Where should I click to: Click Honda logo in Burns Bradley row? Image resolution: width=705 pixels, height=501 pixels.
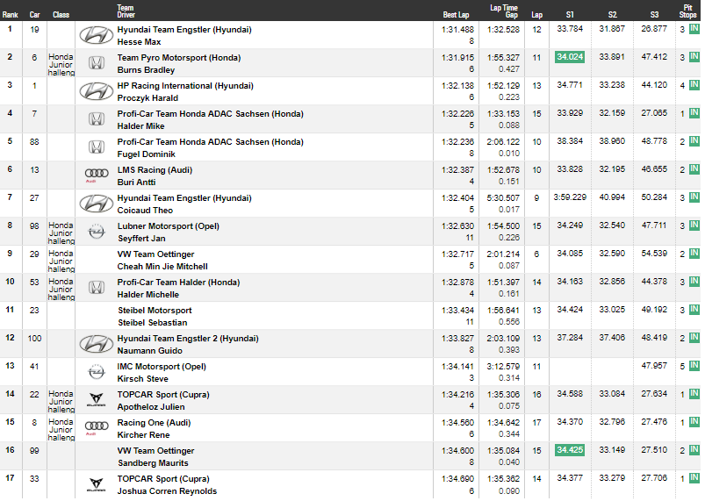tap(97, 63)
